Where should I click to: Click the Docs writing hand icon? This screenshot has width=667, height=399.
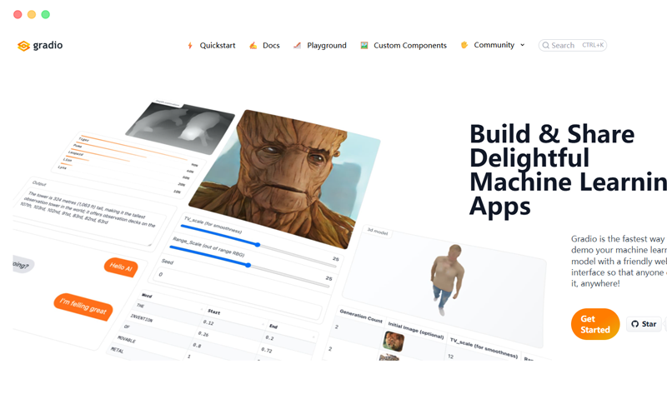click(253, 46)
